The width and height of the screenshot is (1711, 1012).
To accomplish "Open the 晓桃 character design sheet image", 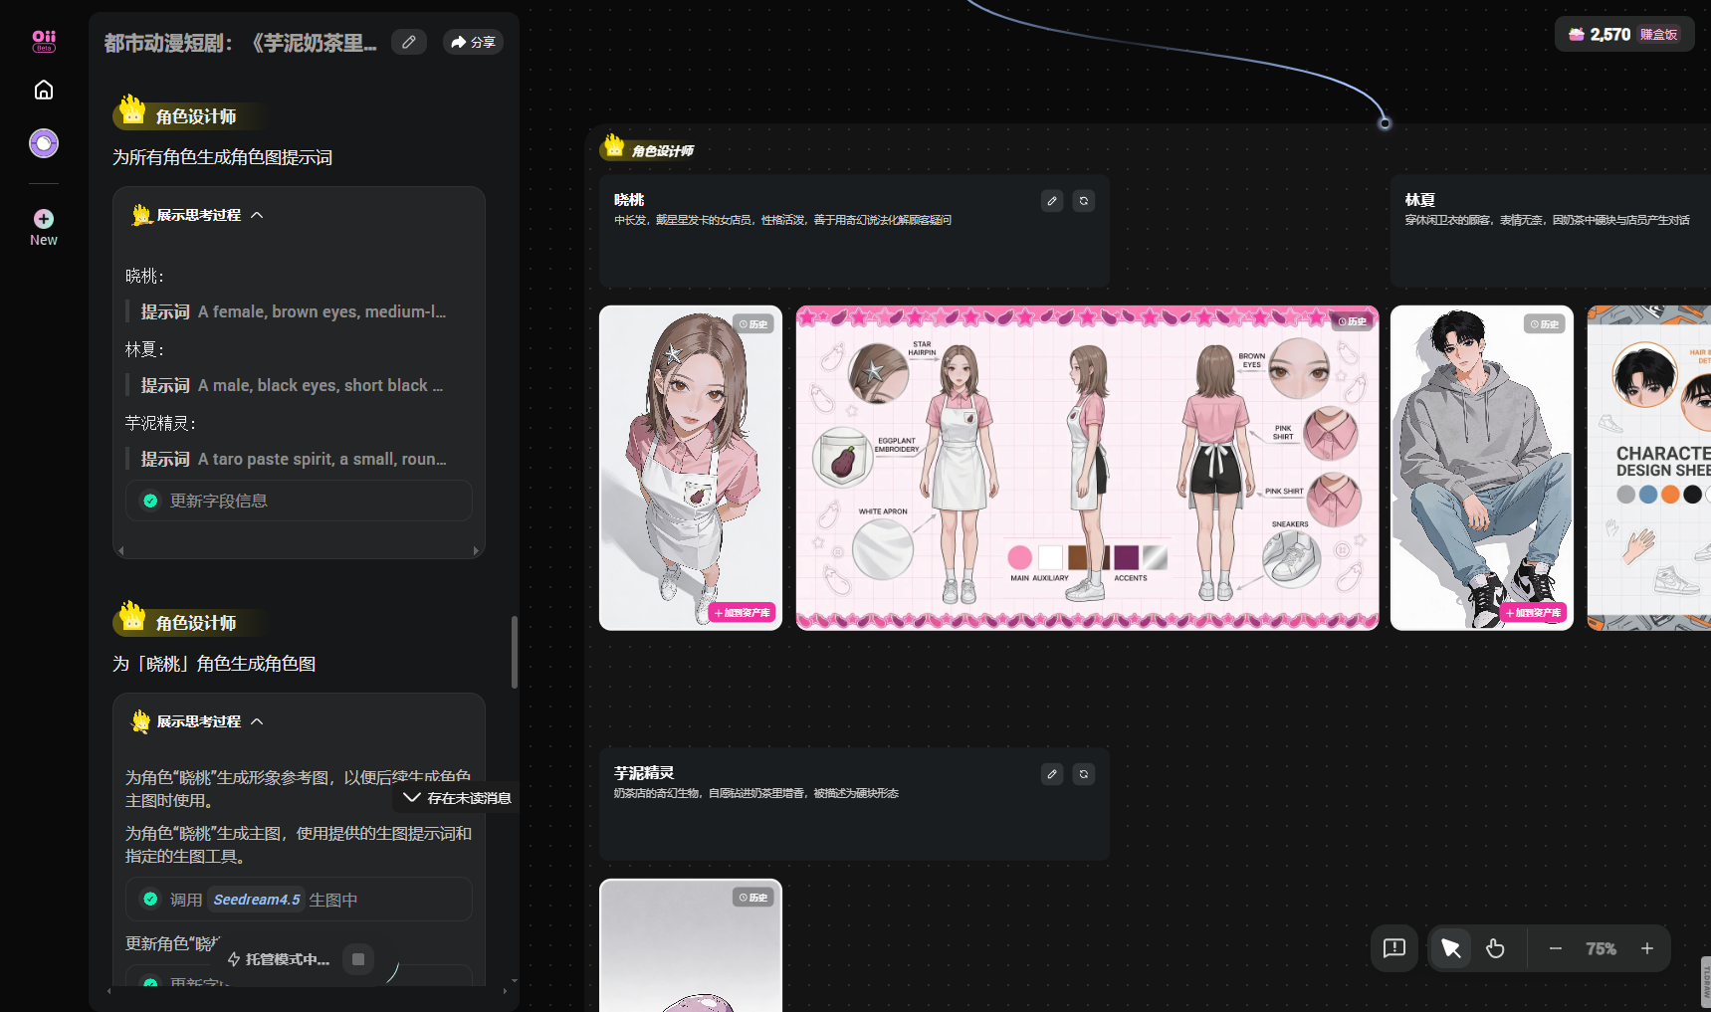I will (x=1087, y=468).
